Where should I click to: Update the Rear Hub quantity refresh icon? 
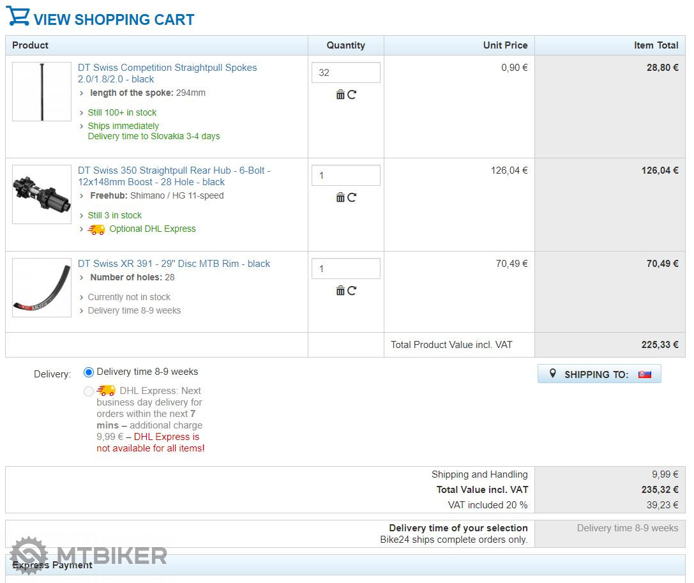tap(352, 197)
